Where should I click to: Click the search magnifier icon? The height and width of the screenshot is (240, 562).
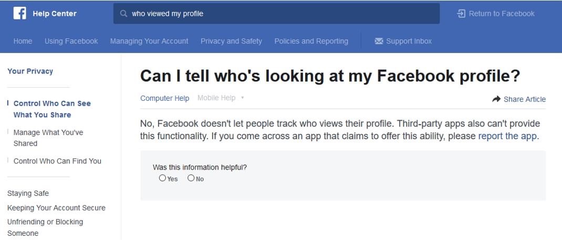point(123,14)
